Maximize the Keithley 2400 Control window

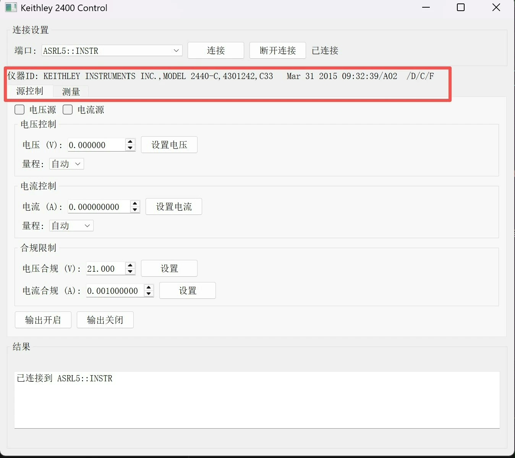click(x=461, y=8)
